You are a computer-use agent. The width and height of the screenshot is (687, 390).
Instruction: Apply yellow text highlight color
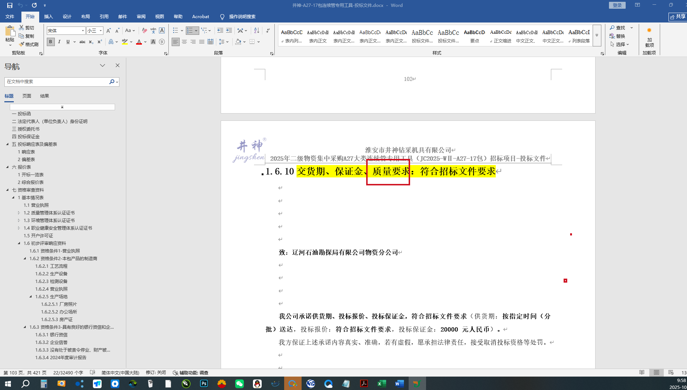[124, 42]
